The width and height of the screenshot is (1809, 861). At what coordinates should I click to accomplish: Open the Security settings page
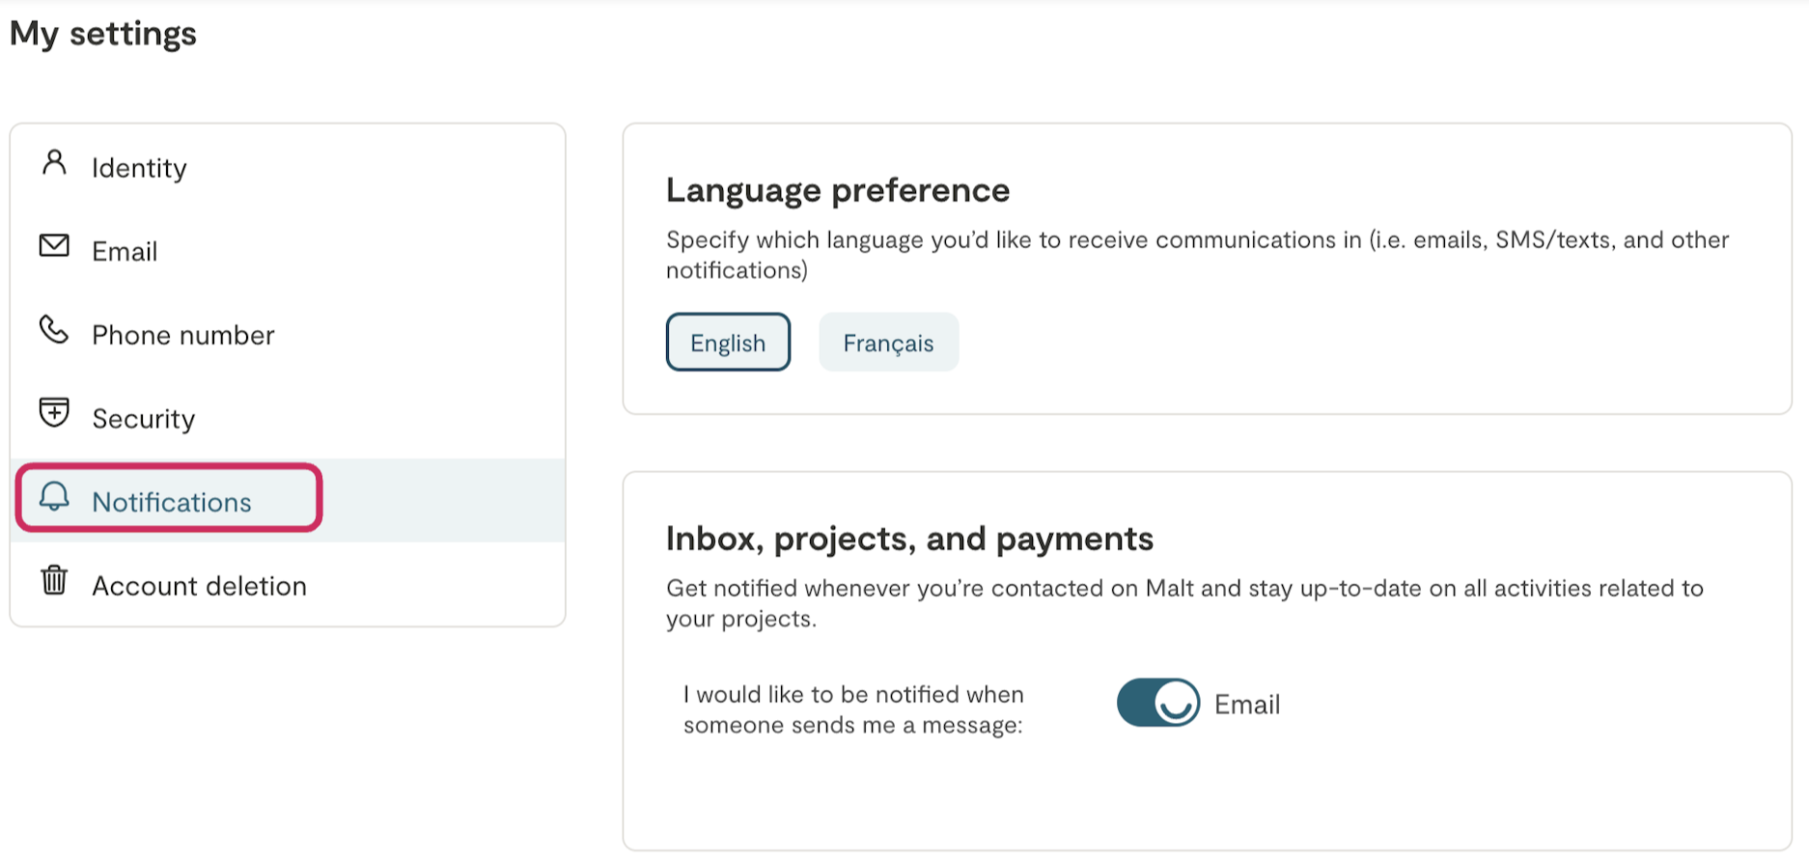point(144,419)
